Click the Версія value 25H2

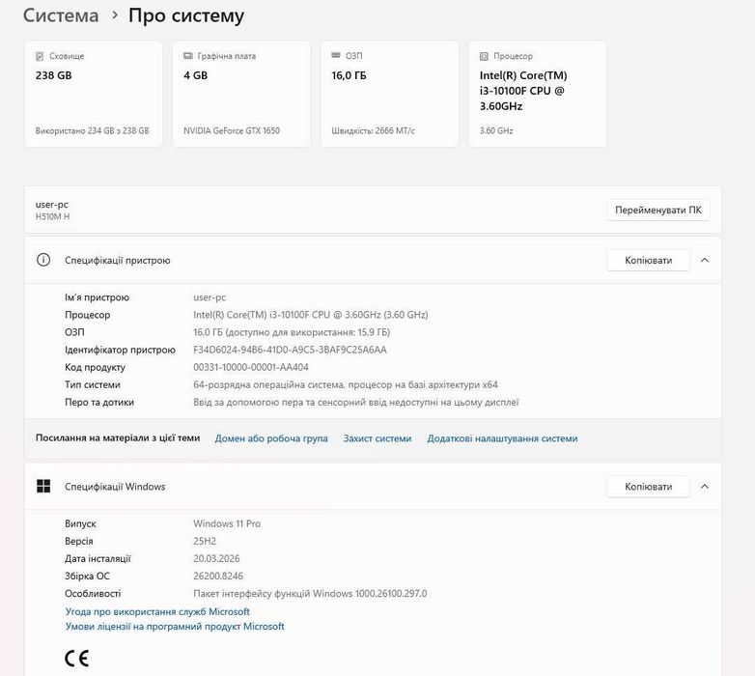click(x=205, y=541)
